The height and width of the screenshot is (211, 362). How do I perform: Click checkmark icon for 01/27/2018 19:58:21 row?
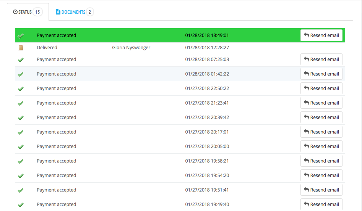tap(21, 161)
